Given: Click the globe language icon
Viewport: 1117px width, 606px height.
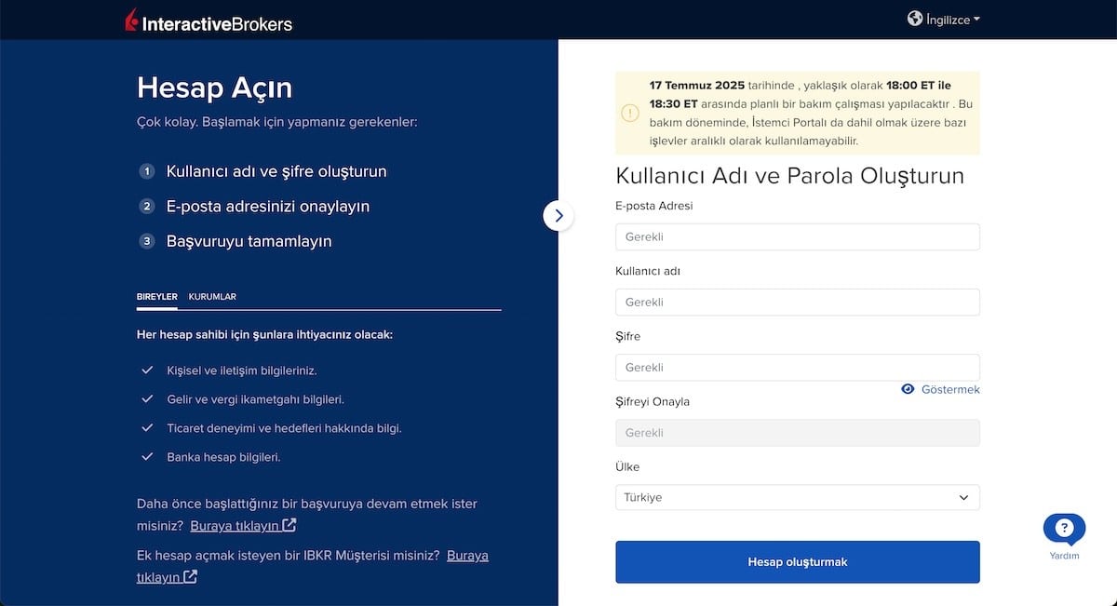Looking at the screenshot, I should click(x=915, y=19).
